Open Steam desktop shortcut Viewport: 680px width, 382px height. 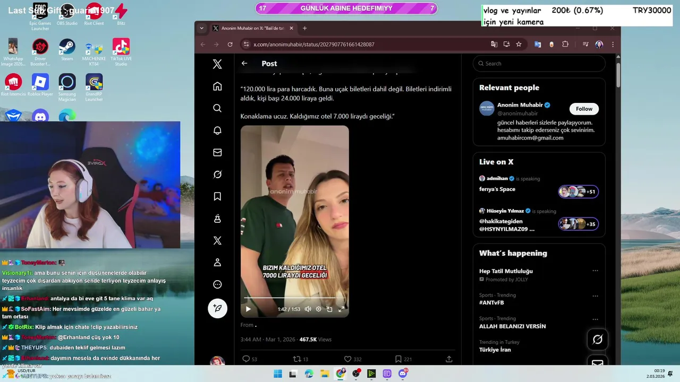pos(67,50)
